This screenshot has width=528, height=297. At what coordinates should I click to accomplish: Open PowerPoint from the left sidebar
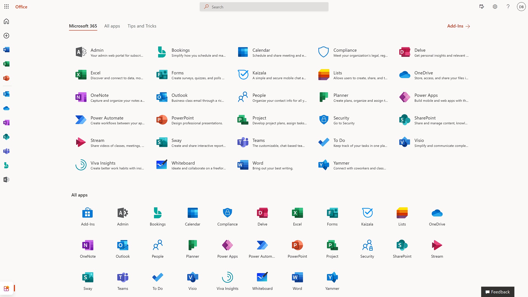click(x=6, y=78)
